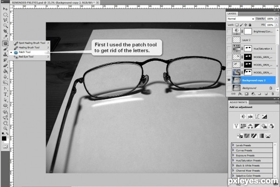Select the Ellipse shape tool
The image size is (280, 187).
tap(5, 105)
